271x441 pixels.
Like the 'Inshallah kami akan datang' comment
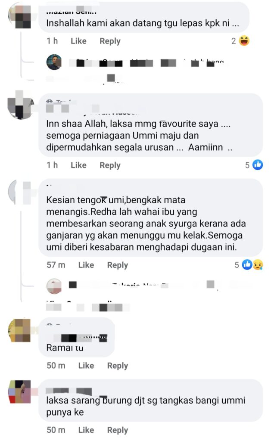click(x=78, y=41)
